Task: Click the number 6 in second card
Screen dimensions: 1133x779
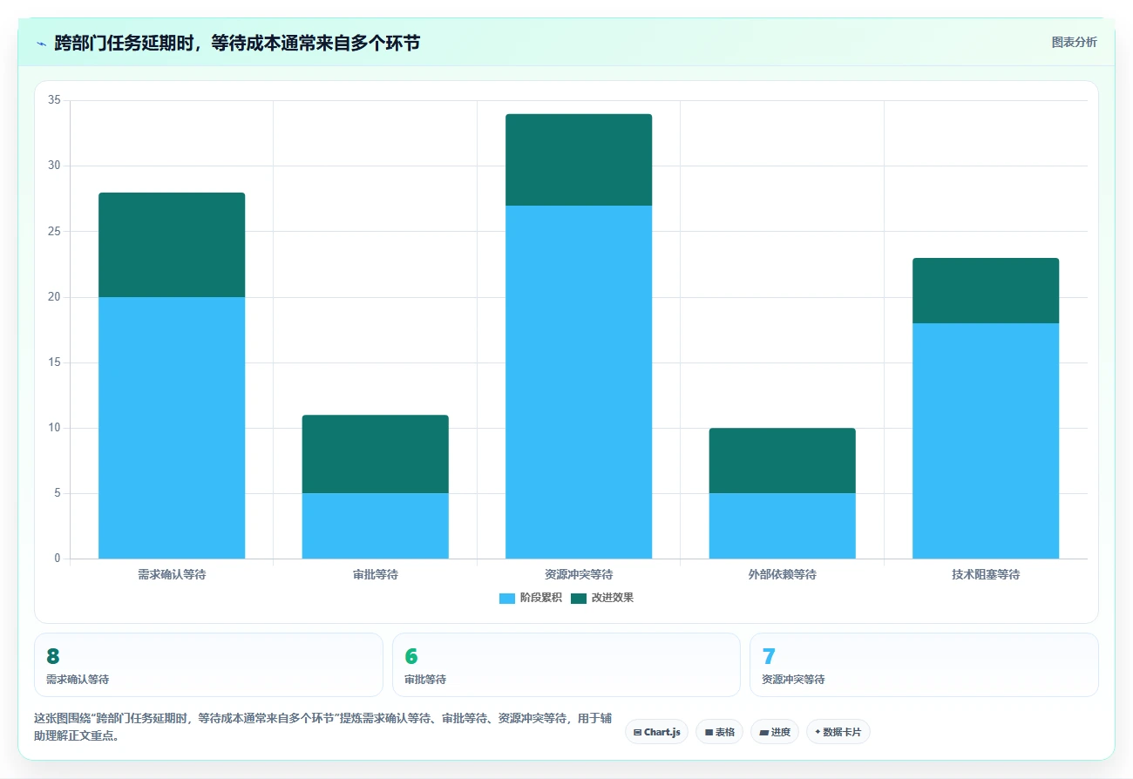Action: 411,657
